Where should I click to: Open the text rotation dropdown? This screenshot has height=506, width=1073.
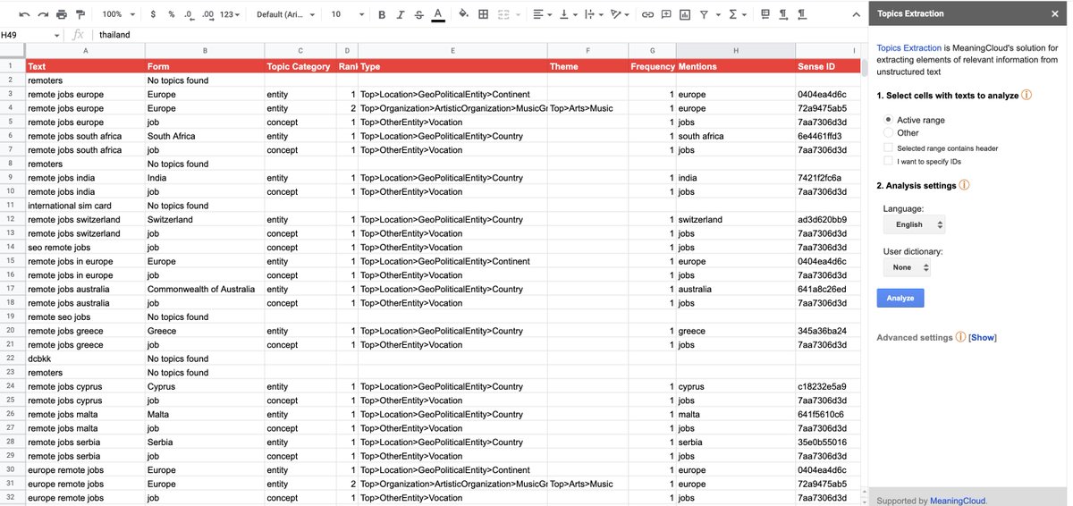tap(621, 14)
